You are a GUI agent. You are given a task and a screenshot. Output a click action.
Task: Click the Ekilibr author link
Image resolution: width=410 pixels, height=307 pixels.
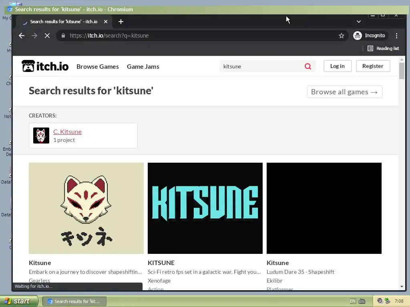(275, 281)
